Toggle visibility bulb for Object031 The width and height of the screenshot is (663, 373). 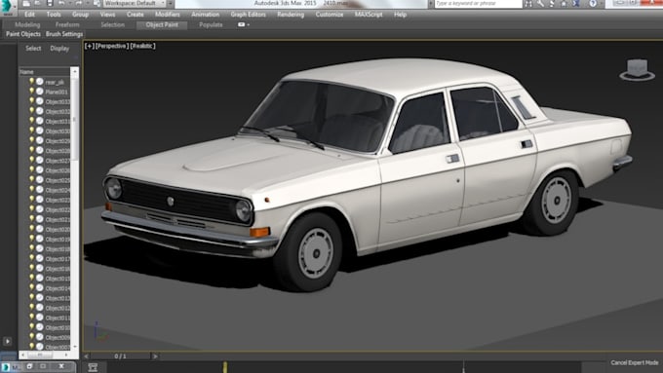pos(31,121)
